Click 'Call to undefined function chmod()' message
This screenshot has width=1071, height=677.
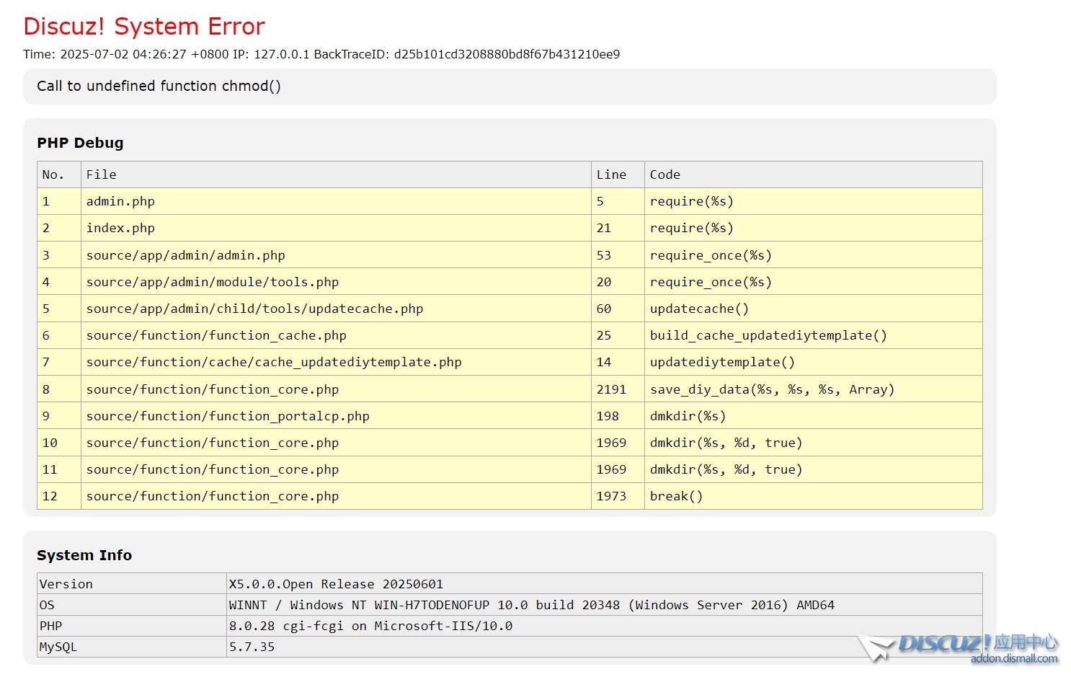tap(159, 86)
